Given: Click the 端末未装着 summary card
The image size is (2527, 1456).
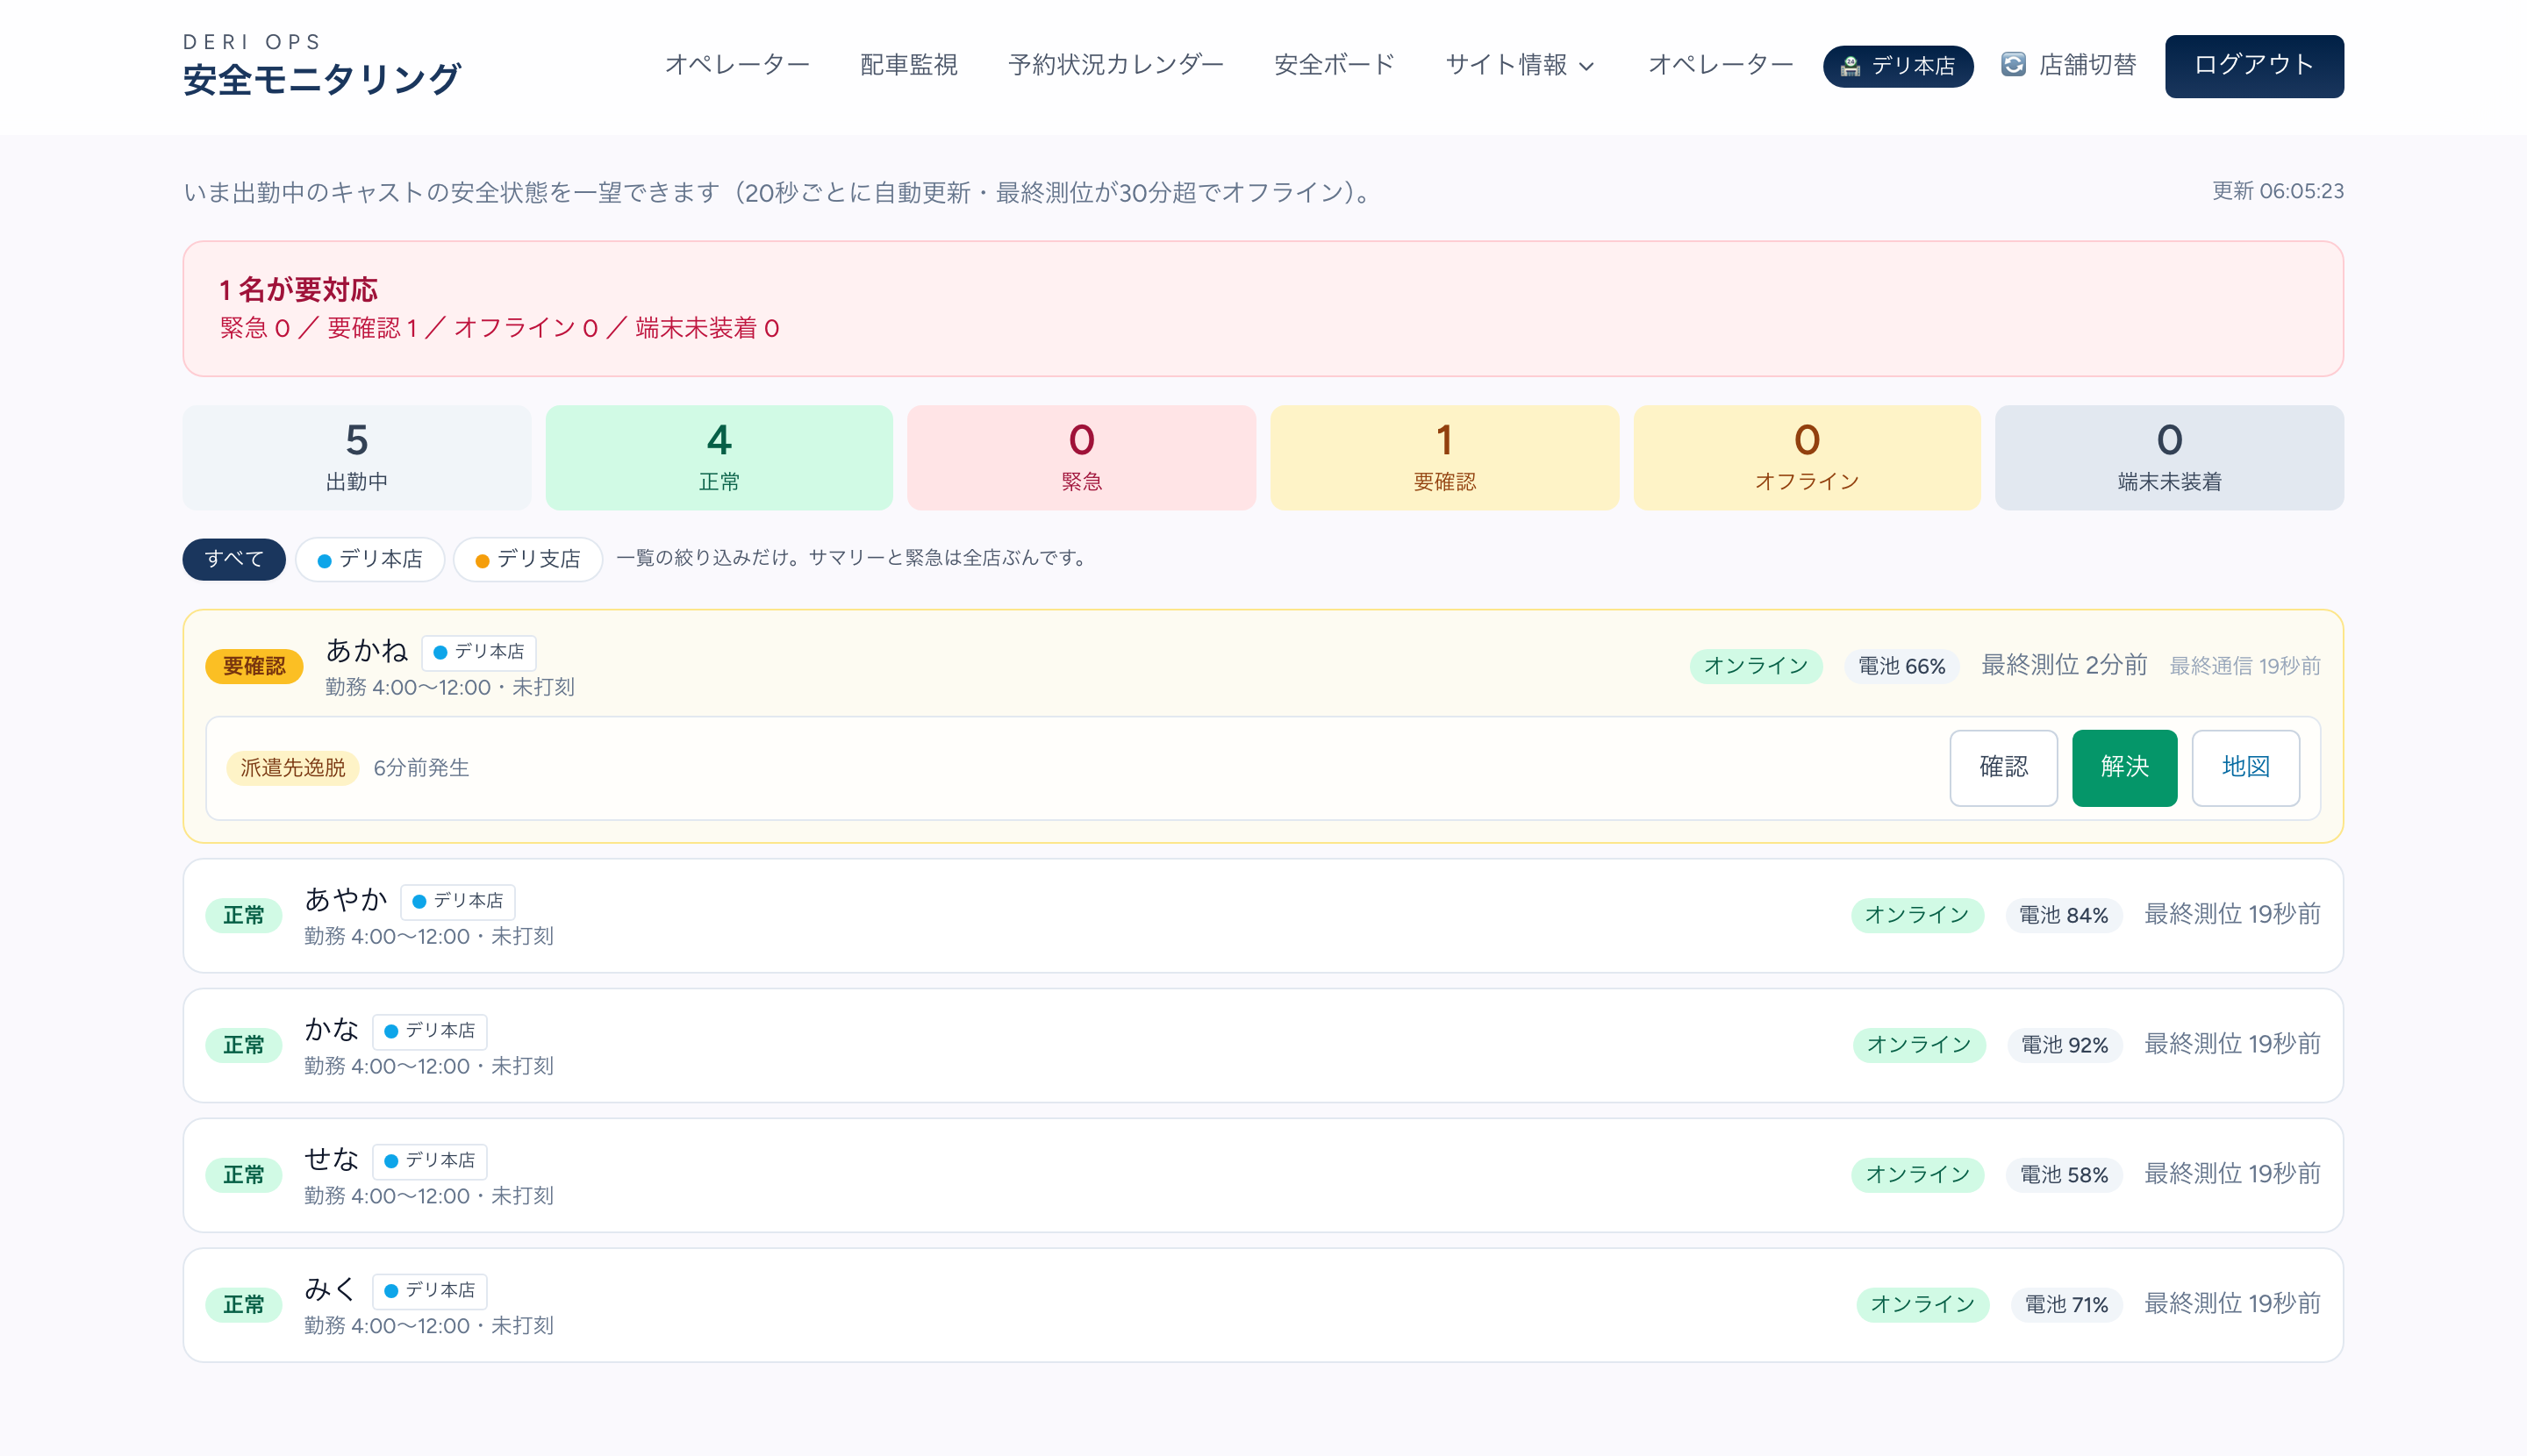Looking at the screenshot, I should coord(2169,458).
